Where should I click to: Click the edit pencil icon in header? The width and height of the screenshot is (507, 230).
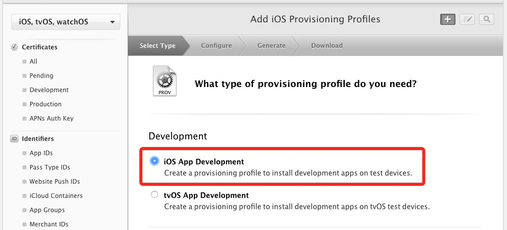click(x=467, y=19)
